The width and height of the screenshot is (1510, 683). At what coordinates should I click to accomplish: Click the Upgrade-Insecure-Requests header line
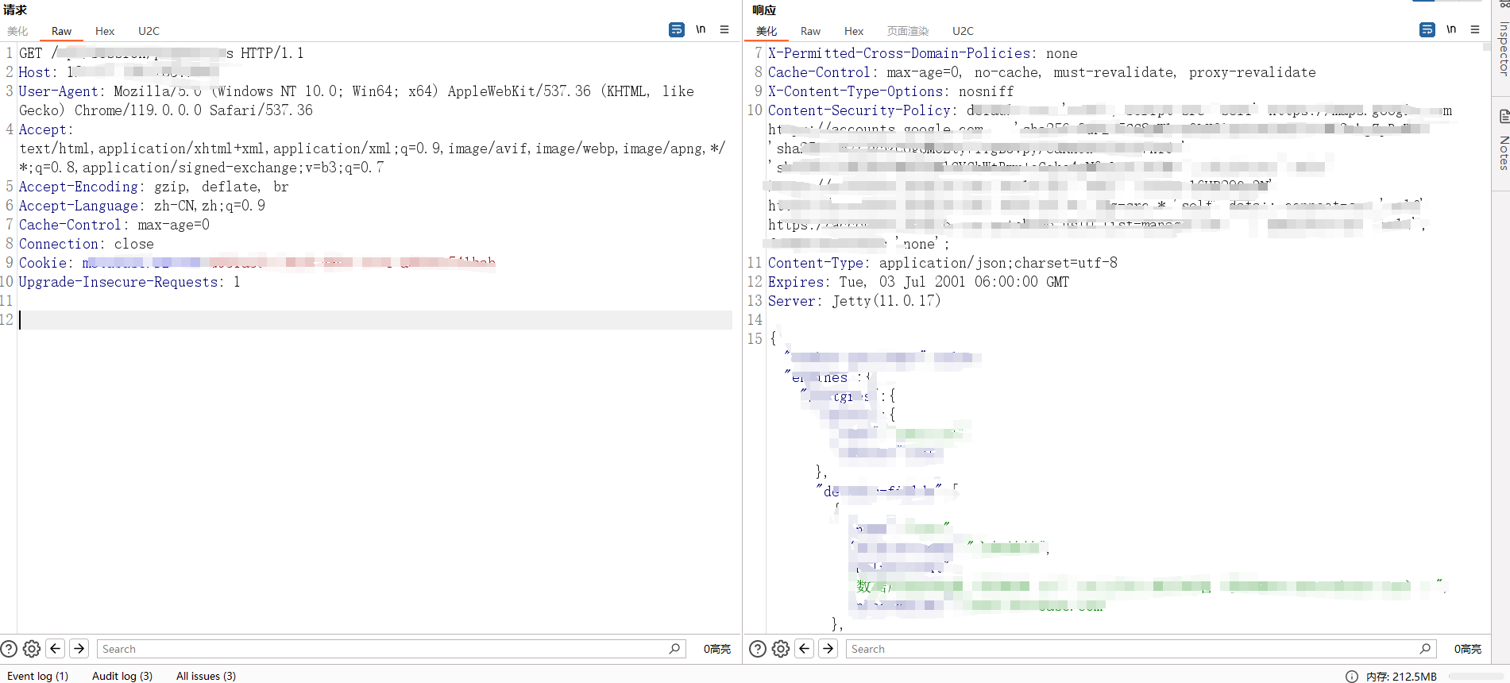[129, 282]
